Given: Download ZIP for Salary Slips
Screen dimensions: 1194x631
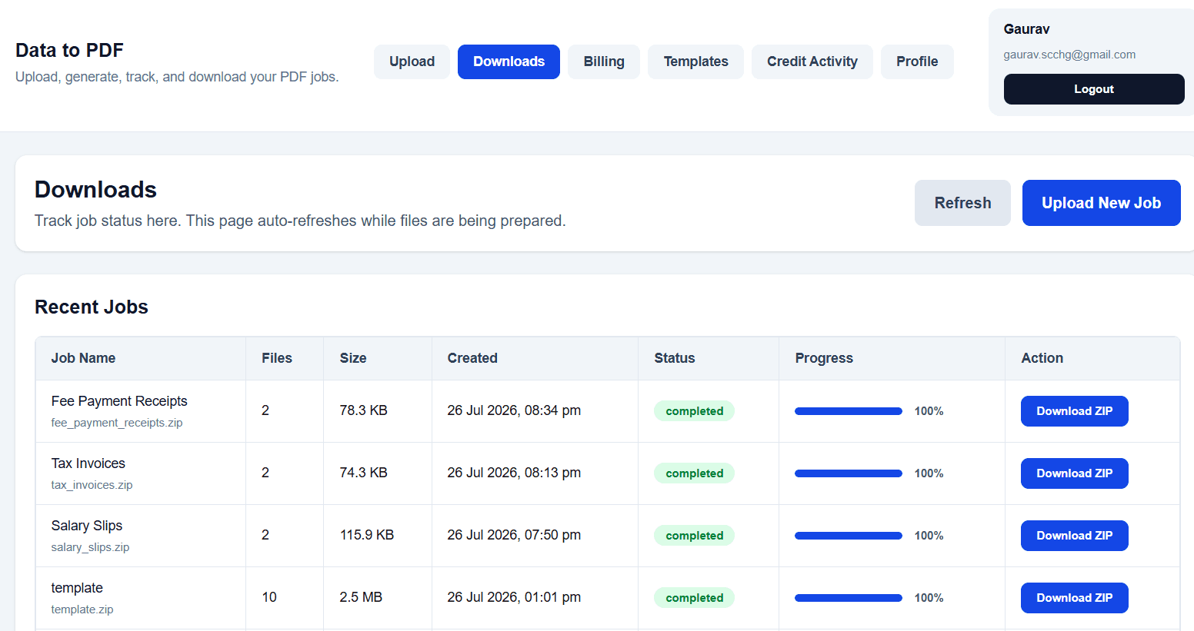Looking at the screenshot, I should coord(1074,536).
